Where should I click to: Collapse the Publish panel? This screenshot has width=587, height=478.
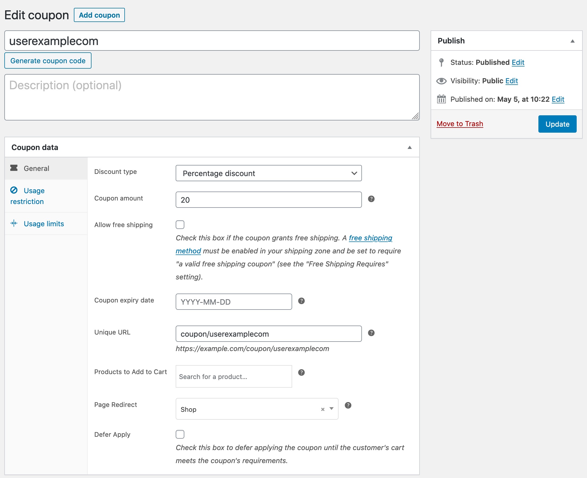click(572, 41)
